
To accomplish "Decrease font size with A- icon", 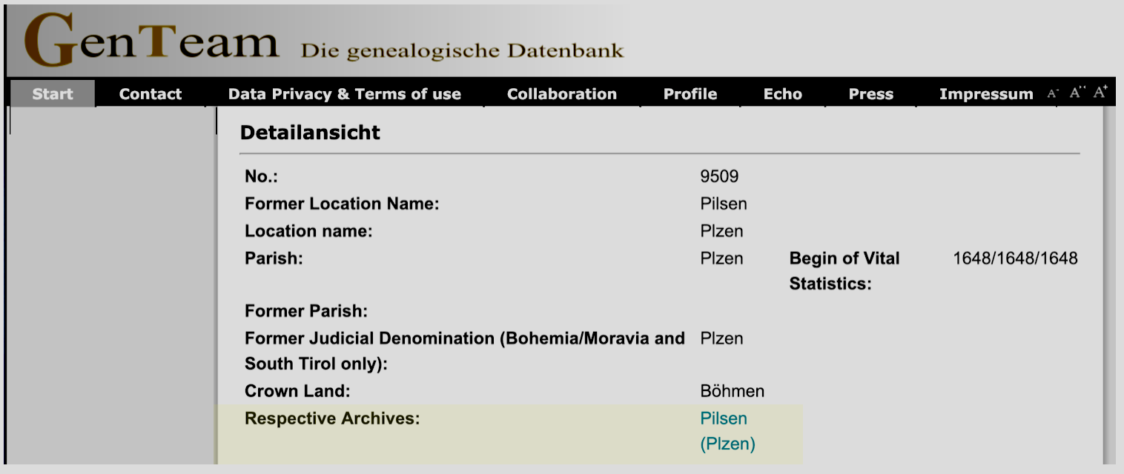I will coord(1053,93).
